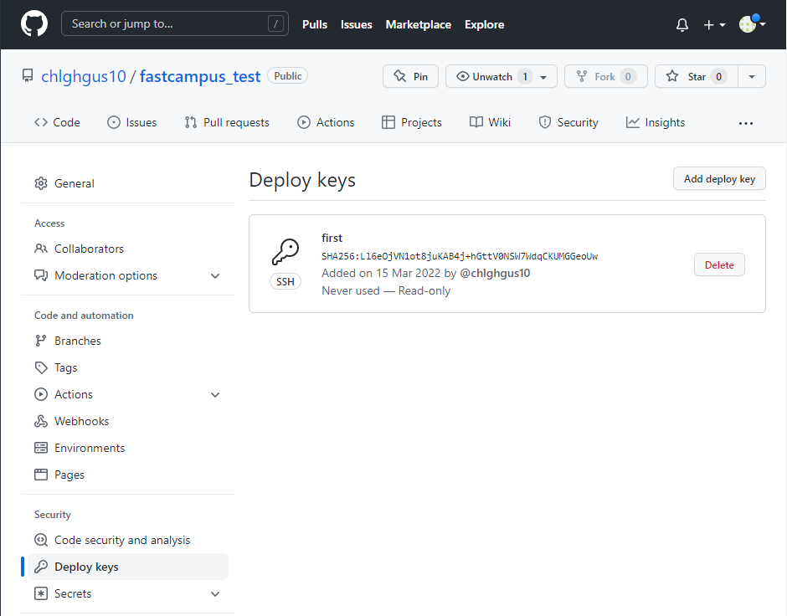
Task: Switch to the Wiki tab
Action: (490, 122)
